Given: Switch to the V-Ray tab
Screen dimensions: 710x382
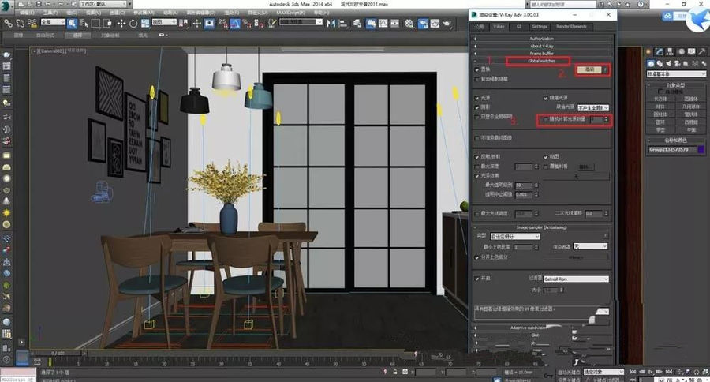Looking at the screenshot, I should coord(499,27).
